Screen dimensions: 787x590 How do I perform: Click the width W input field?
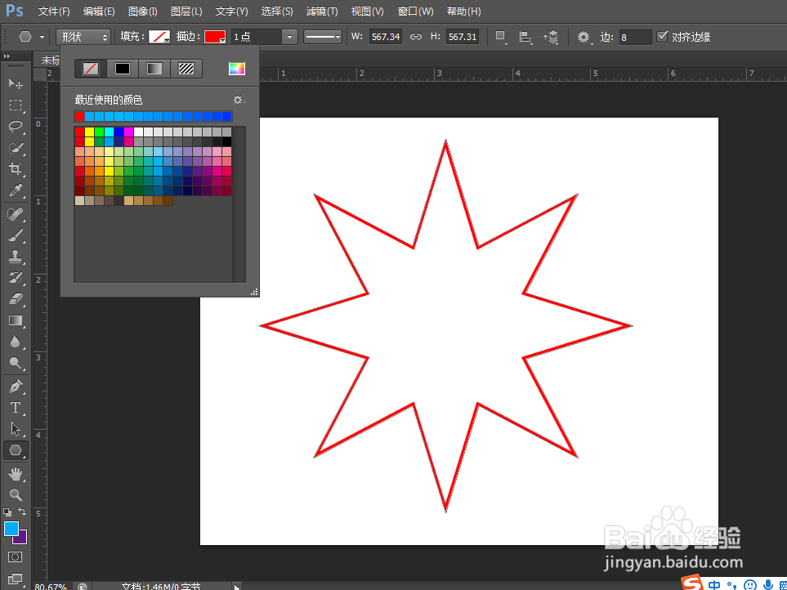386,37
